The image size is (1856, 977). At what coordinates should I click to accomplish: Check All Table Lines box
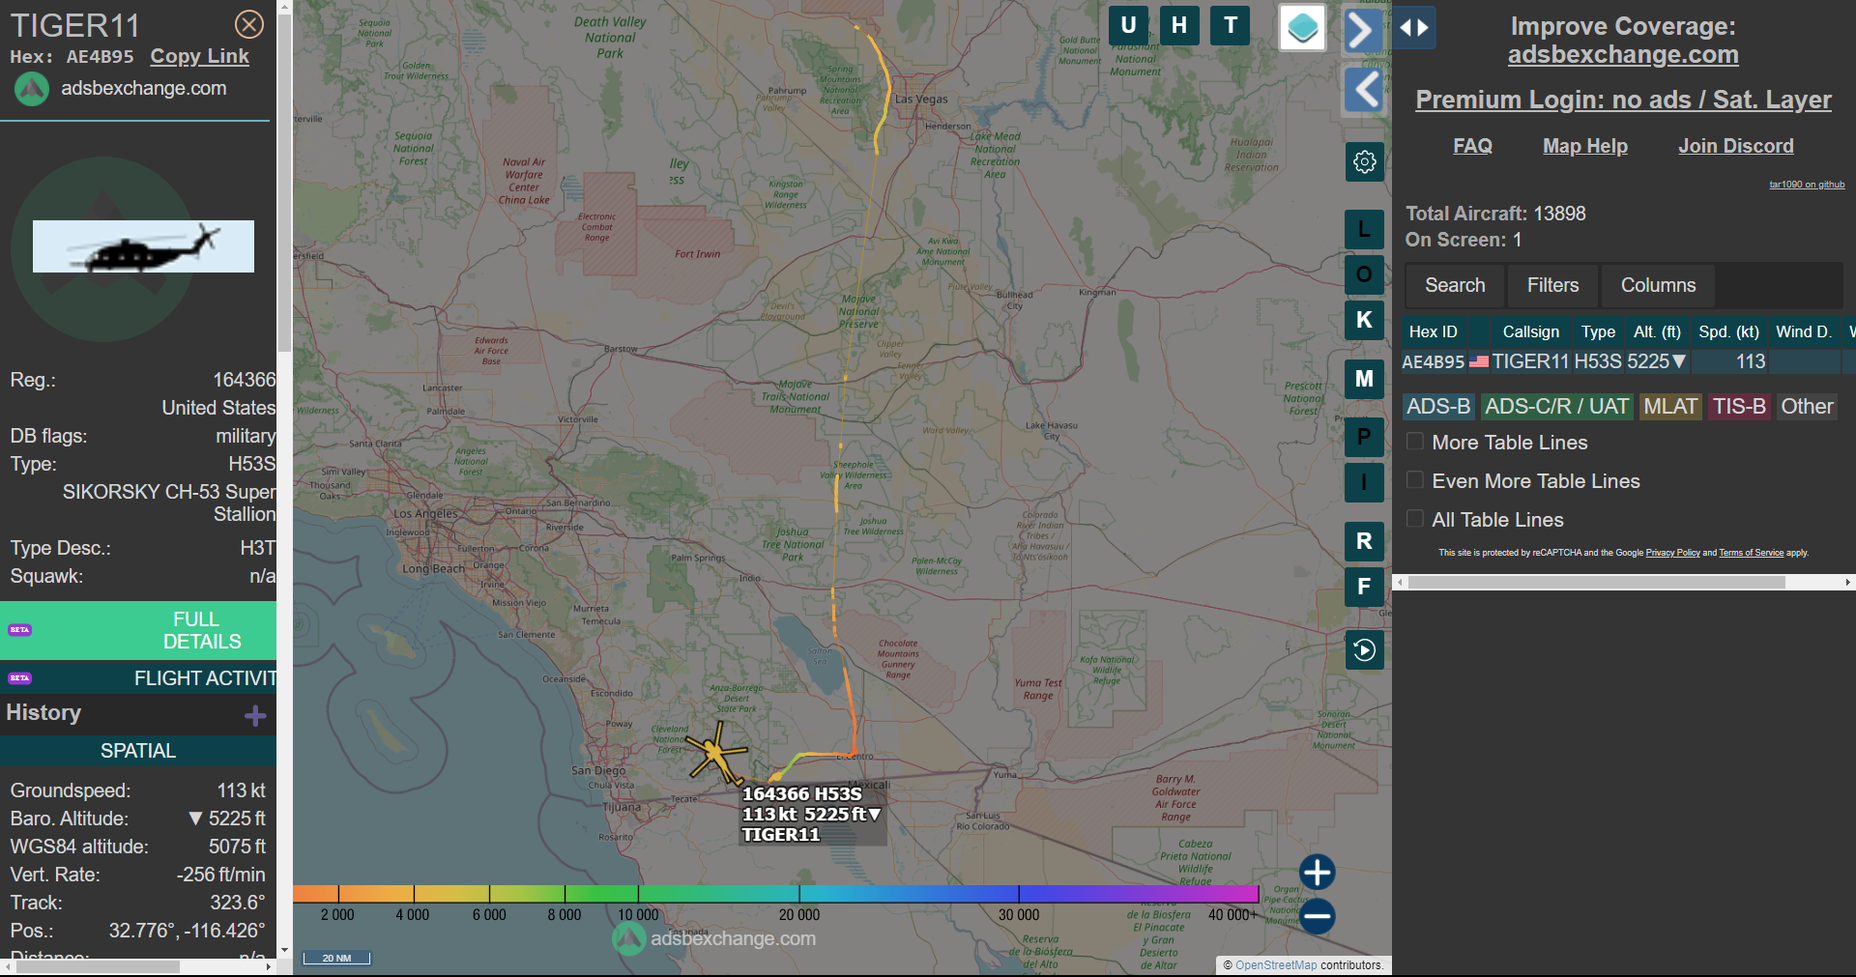click(1415, 519)
